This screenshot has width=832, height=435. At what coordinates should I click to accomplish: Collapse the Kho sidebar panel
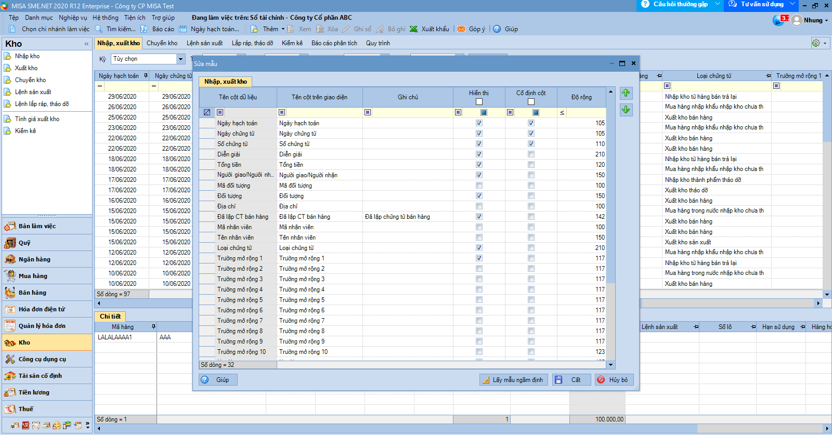pos(86,44)
